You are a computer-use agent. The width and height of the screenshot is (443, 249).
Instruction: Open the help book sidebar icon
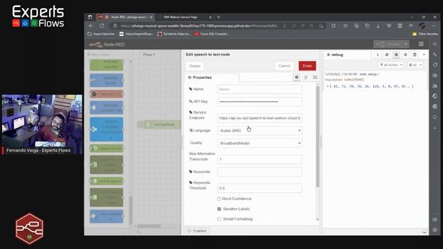[387, 55]
